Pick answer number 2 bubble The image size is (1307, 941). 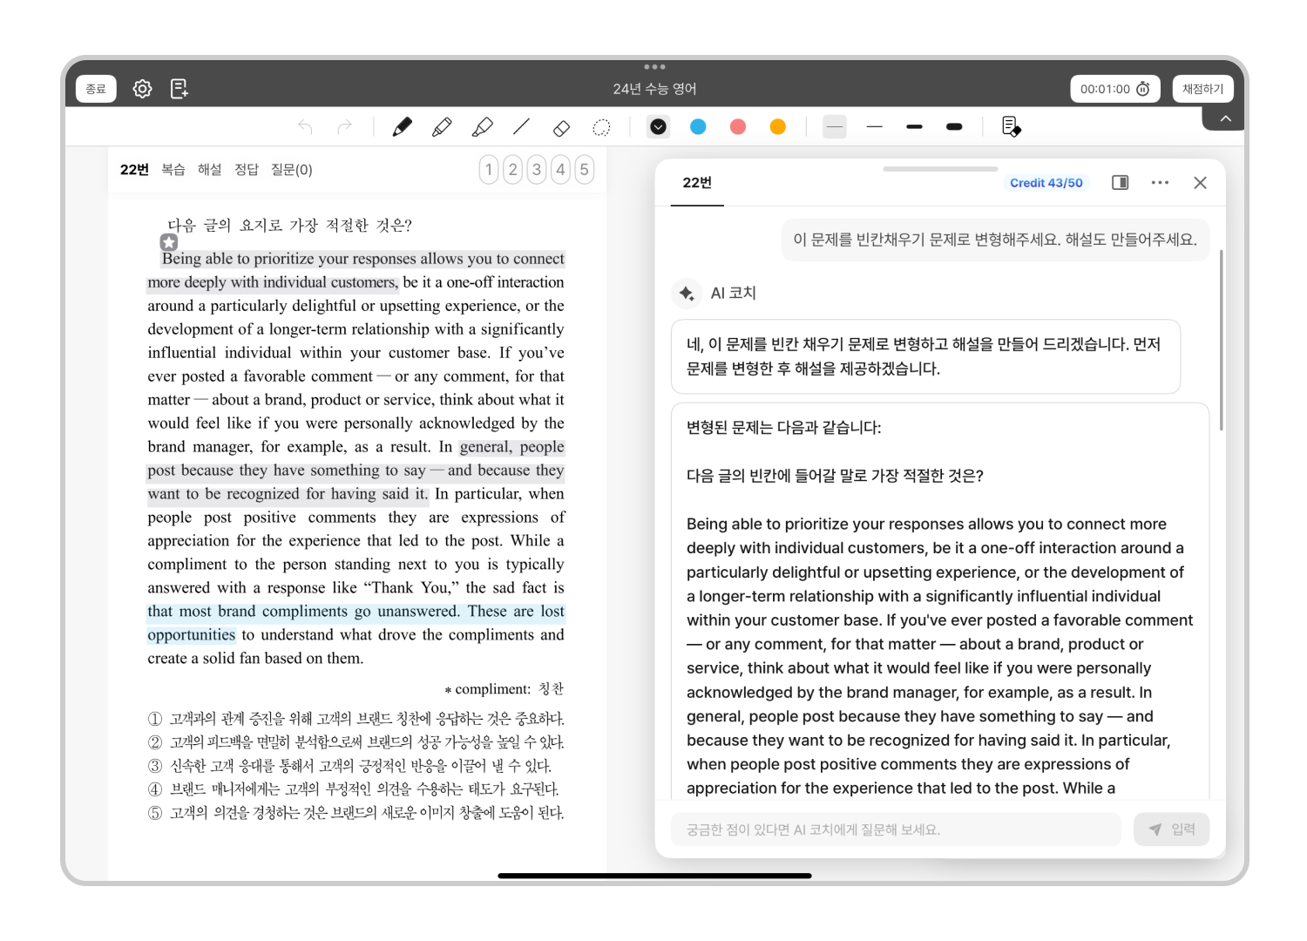[513, 170]
